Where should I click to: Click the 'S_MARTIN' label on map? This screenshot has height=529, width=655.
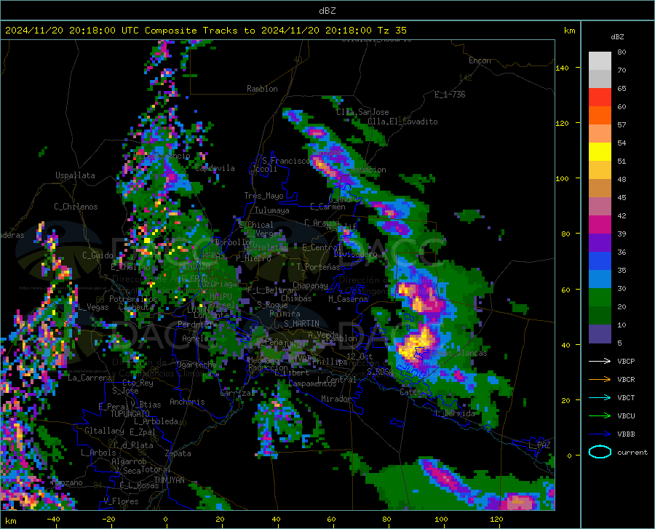tap(301, 324)
